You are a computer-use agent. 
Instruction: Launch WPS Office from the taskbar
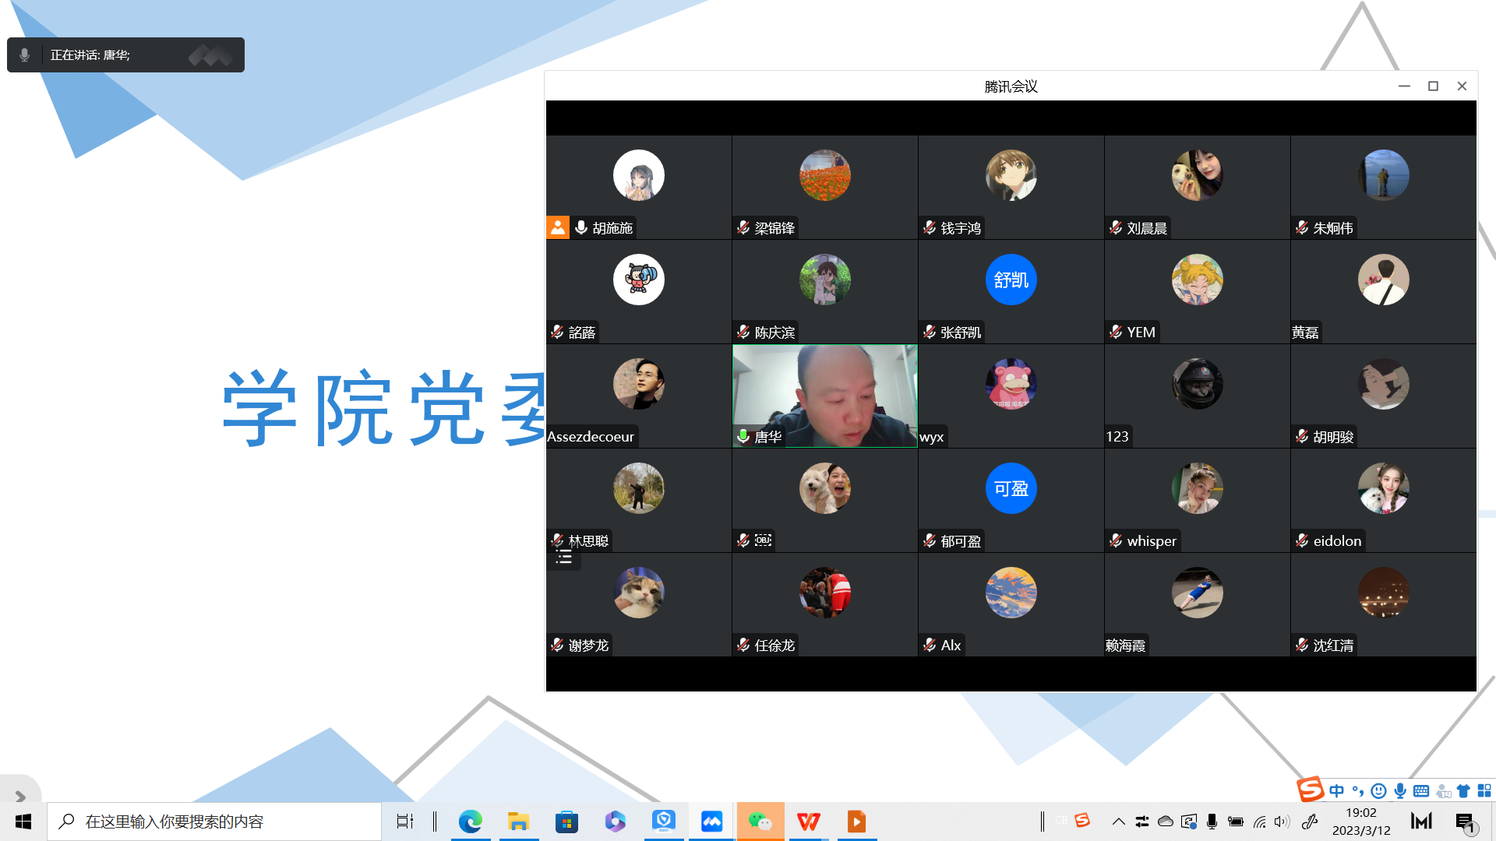click(x=808, y=822)
